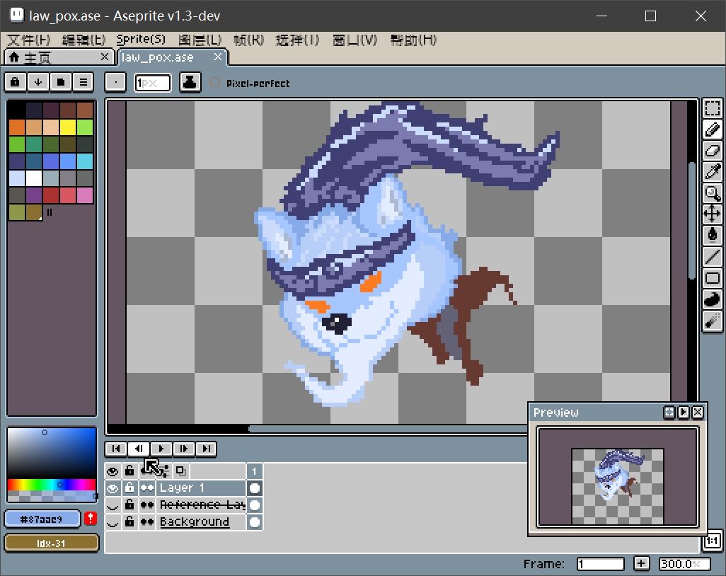This screenshot has height=576, width=726.
Task: Open the brush type selector
Action: point(115,82)
